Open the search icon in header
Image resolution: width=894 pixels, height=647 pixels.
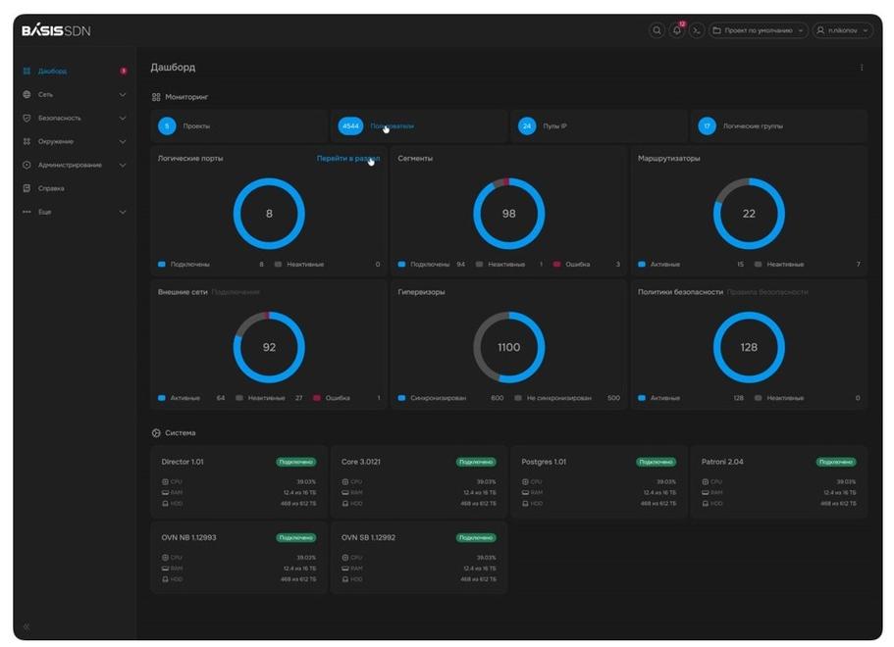point(657,30)
